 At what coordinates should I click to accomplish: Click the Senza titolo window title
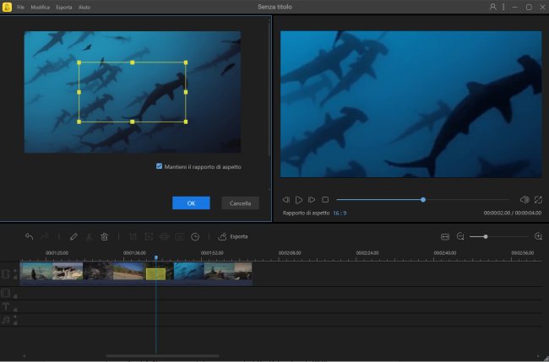274,7
